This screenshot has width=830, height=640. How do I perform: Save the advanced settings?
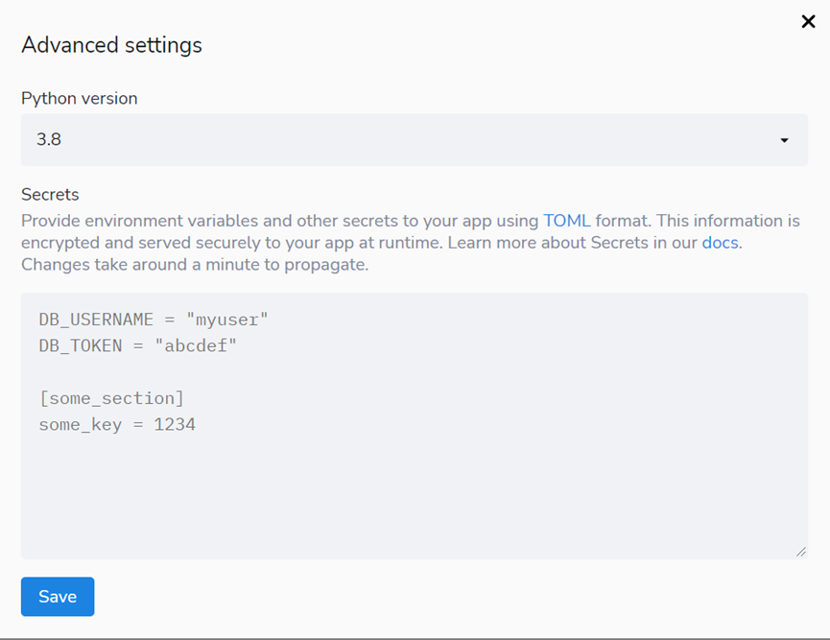(58, 597)
